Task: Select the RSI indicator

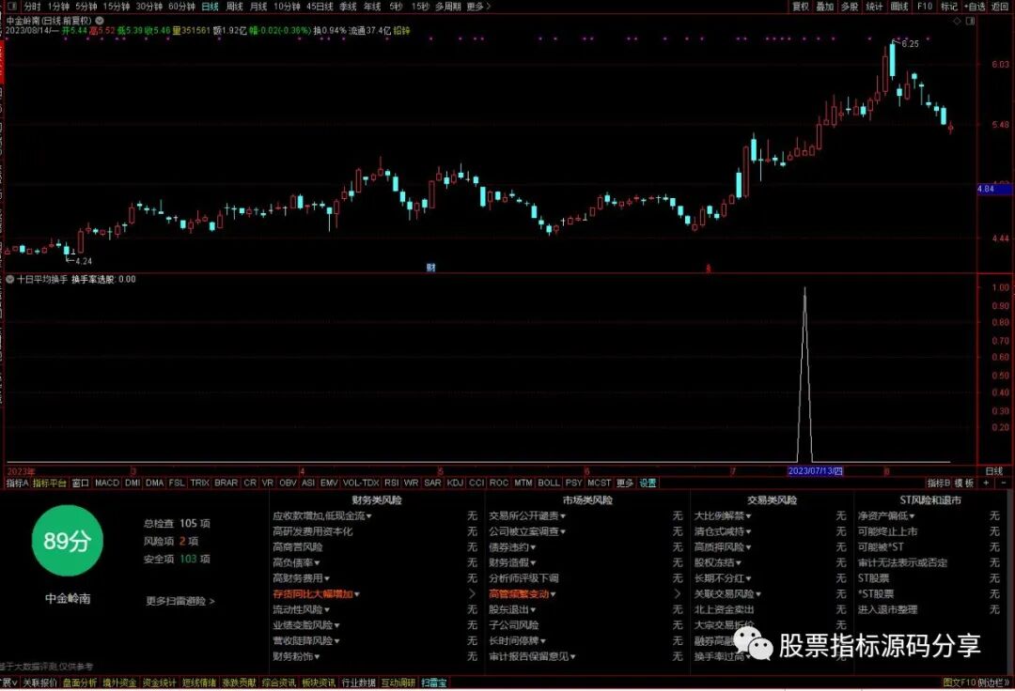Action: [392, 483]
